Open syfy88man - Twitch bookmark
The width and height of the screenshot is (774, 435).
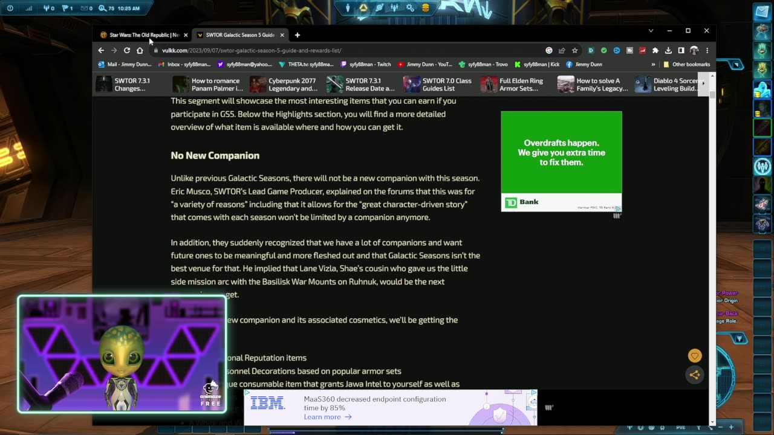[x=366, y=65]
